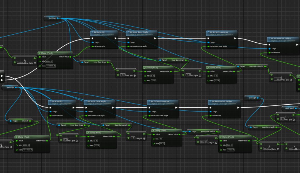This screenshot has height=173, width=300.
Task: Select the Spot Light node wired to Static Mesh area
Action: point(252,98)
